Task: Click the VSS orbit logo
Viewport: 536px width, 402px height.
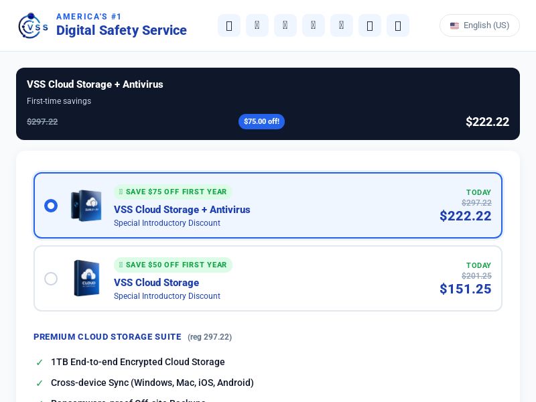Action: [x=33, y=25]
